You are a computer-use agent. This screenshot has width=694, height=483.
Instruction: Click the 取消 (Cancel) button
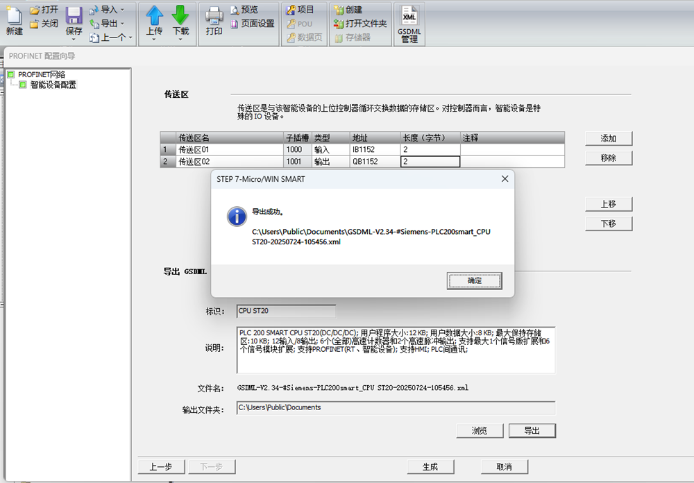coord(504,466)
